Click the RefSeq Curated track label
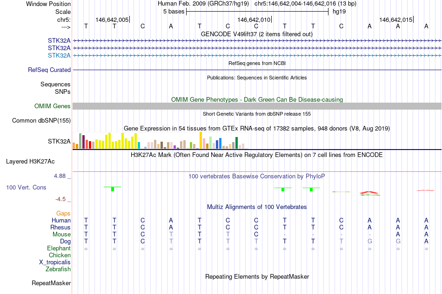This screenshot has width=442, height=294. (x=49, y=70)
